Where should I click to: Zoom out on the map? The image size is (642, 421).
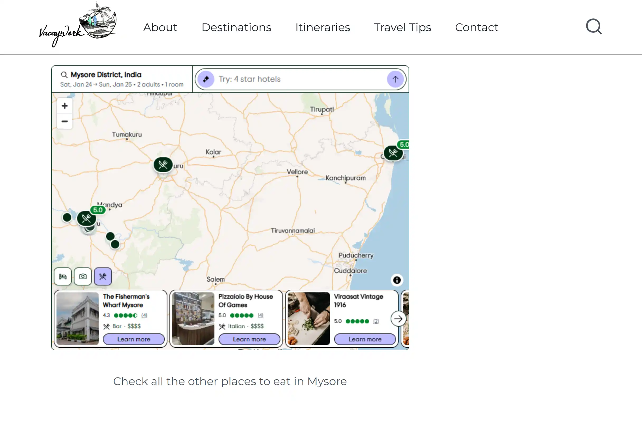pyautogui.click(x=64, y=122)
